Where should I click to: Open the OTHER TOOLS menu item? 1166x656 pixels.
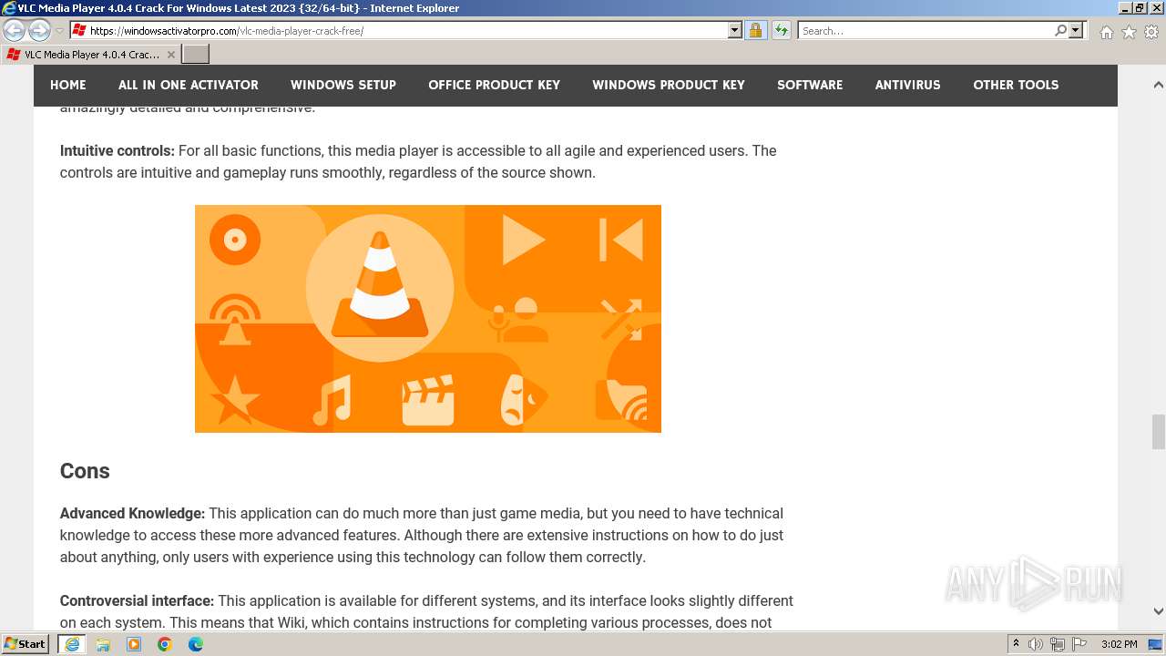pyautogui.click(x=1016, y=85)
